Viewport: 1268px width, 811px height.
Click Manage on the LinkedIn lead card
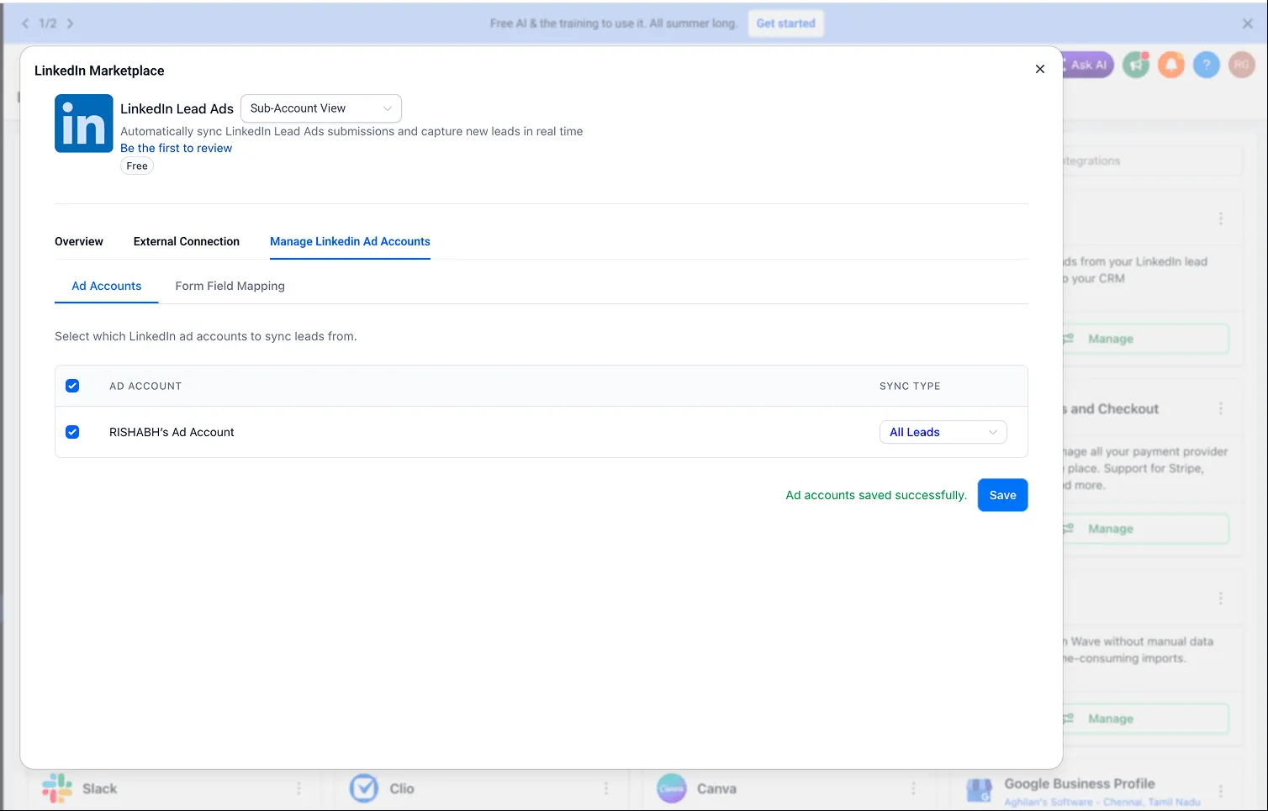click(x=1145, y=339)
